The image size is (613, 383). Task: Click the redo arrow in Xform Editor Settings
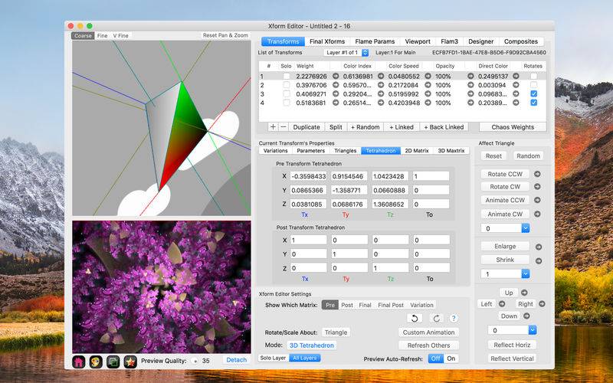tap(436, 318)
